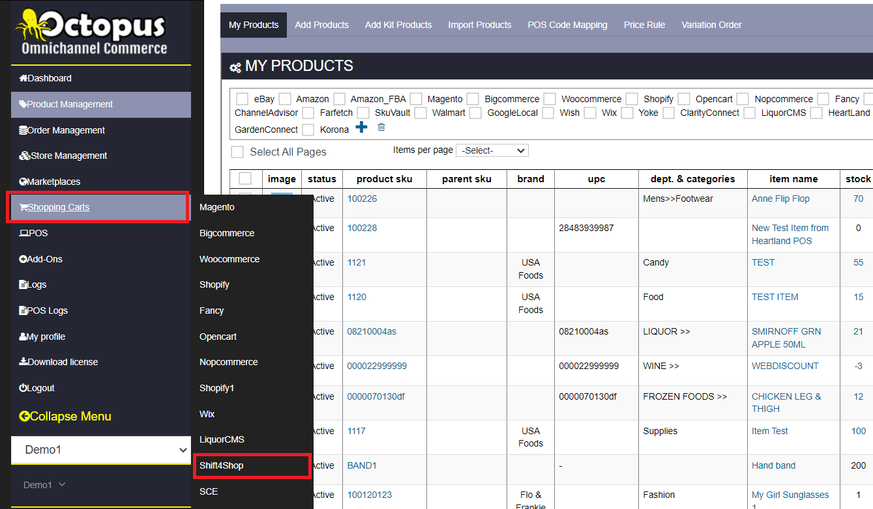Image resolution: width=873 pixels, height=509 pixels.
Task: Open the Variation Order tab
Action: [x=711, y=25]
